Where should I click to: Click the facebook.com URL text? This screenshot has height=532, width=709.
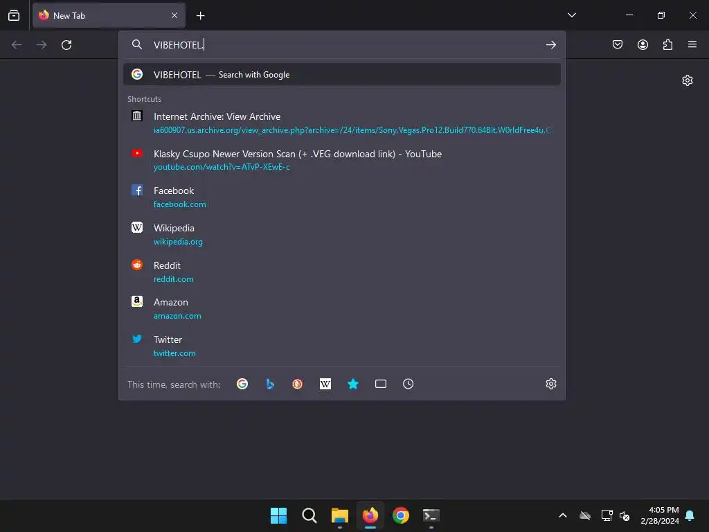pos(179,204)
